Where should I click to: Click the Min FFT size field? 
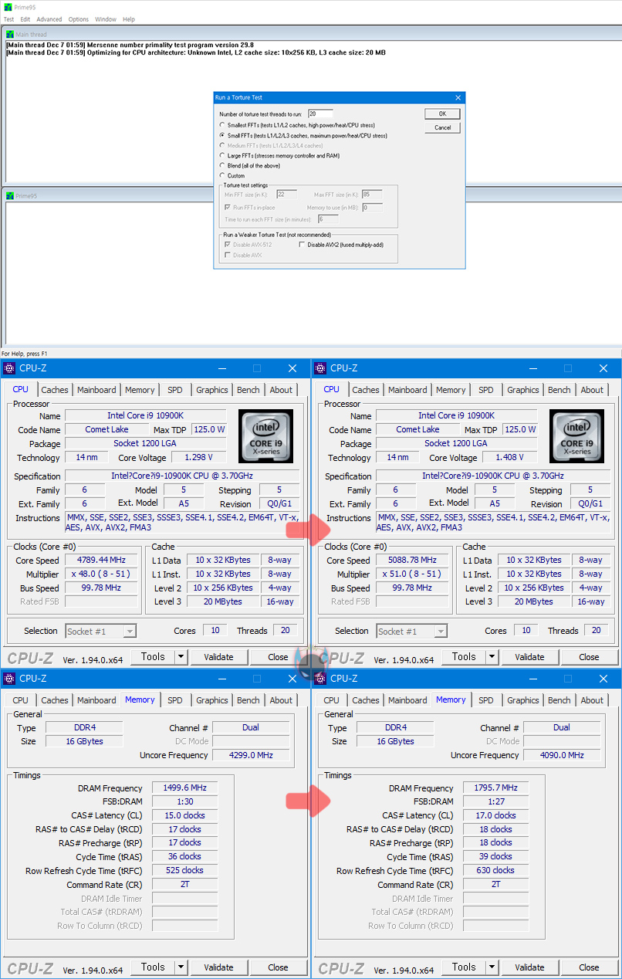[286, 195]
